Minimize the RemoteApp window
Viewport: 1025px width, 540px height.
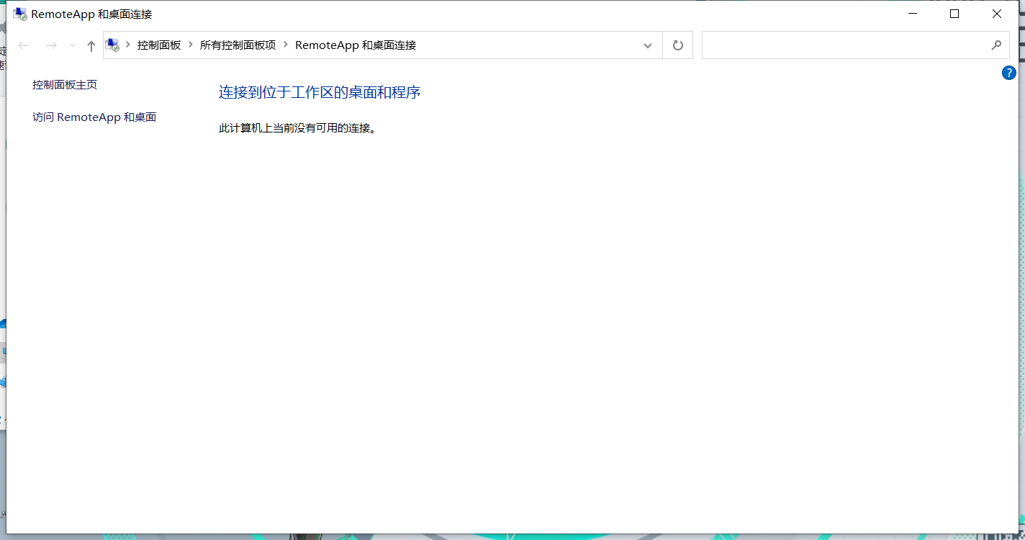(913, 14)
